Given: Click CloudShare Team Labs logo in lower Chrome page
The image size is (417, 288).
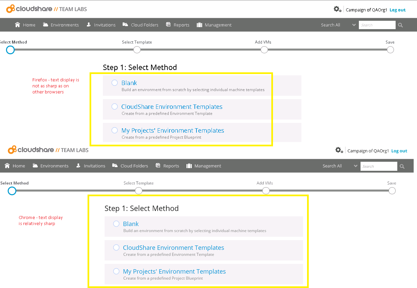Looking at the screenshot, I should pos(48,150).
